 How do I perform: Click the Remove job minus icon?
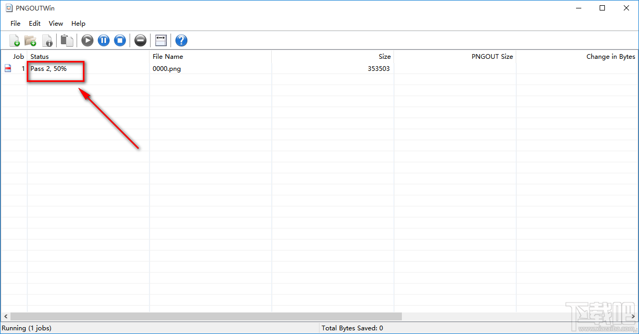coord(140,40)
